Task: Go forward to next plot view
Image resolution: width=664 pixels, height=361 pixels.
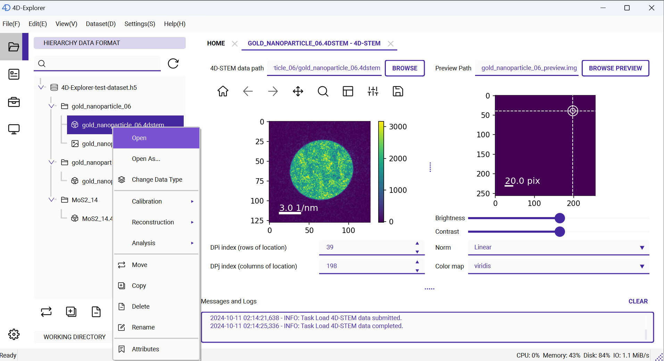Action: (273, 91)
